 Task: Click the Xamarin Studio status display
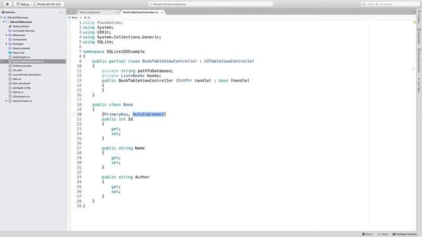coord(210,5)
